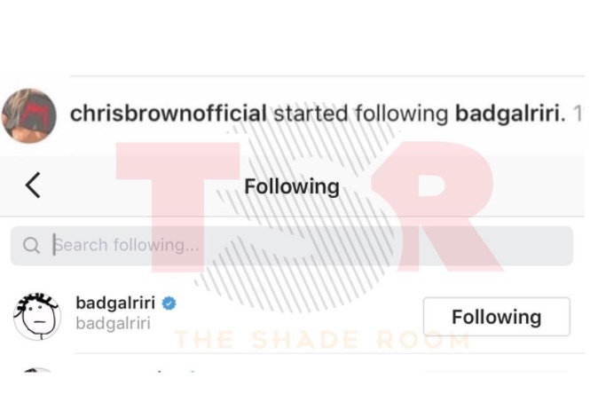
Task: Tap the partially visible avatar below badgalriri
Action: pyautogui.click(x=37, y=370)
